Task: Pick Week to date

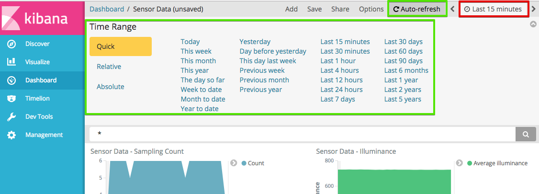Action: (x=202, y=90)
